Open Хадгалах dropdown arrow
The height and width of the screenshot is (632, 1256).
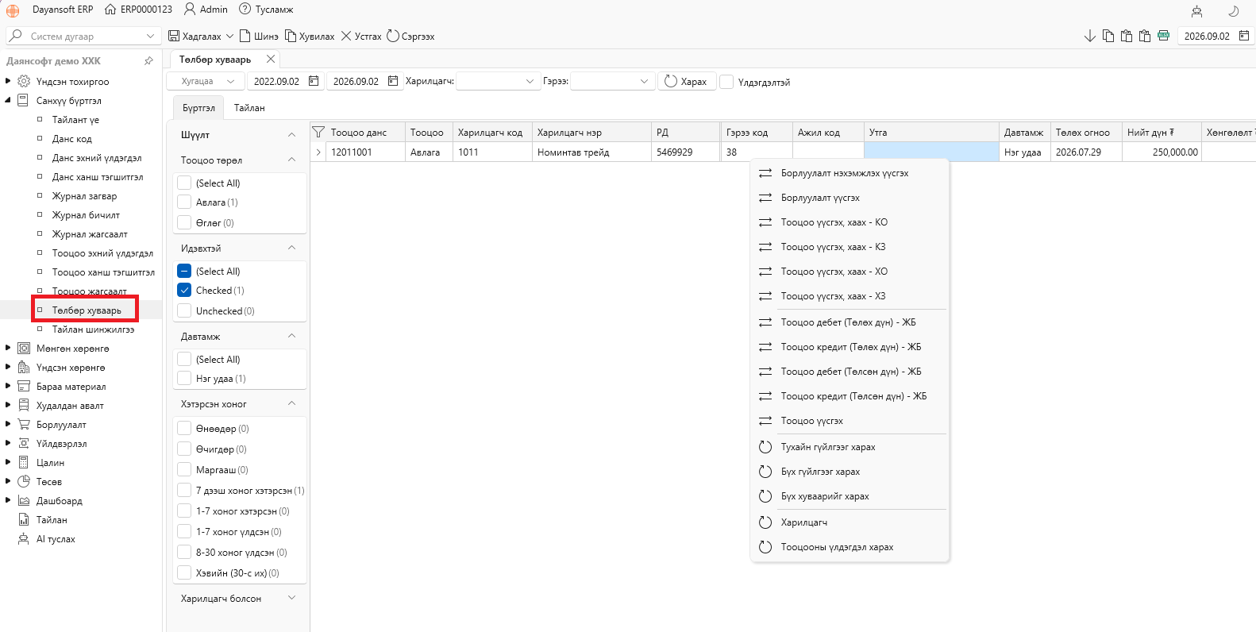[x=230, y=37]
